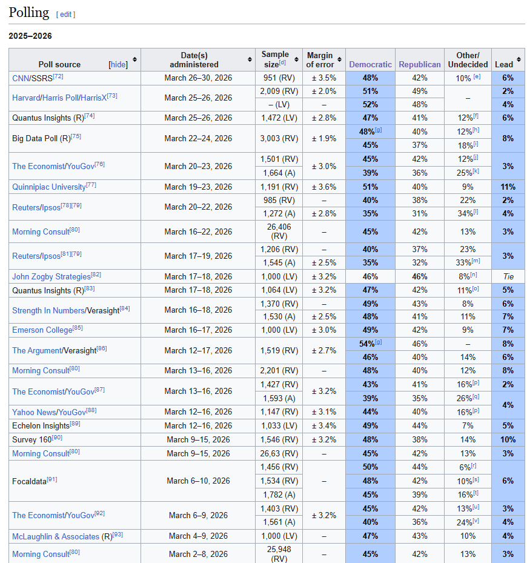Sort table by Lead column arrow
The image size is (527, 563).
pos(519,59)
